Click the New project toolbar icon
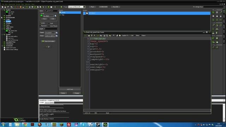 point(2,7)
